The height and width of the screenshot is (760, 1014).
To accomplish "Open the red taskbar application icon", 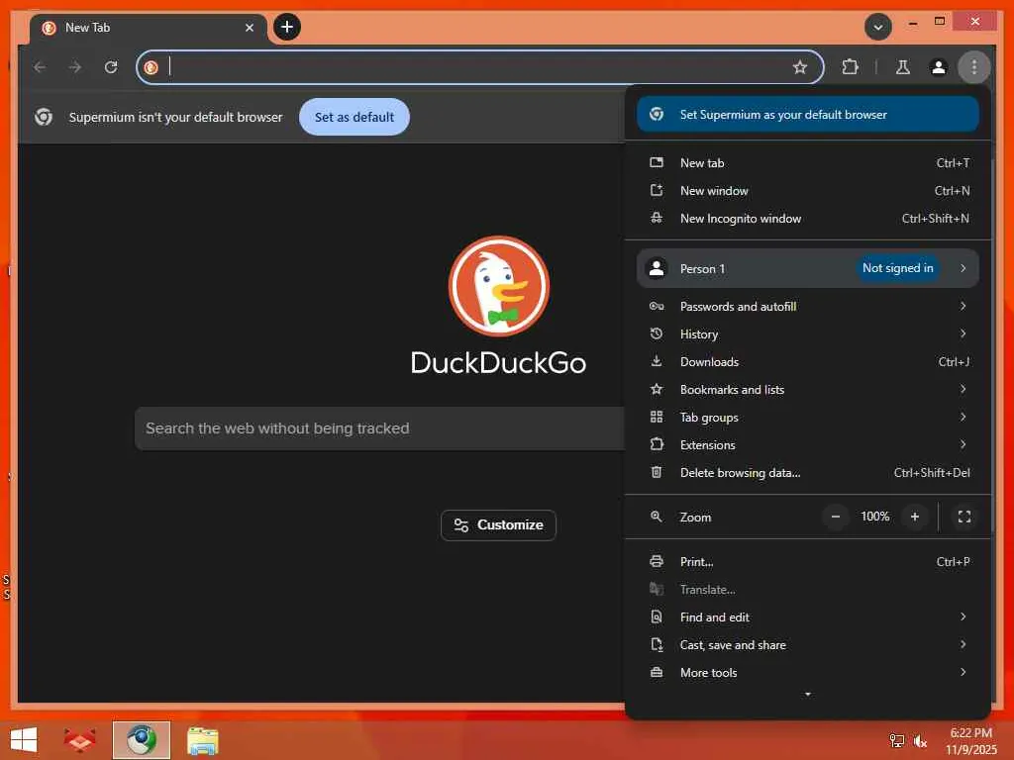I will 79,740.
